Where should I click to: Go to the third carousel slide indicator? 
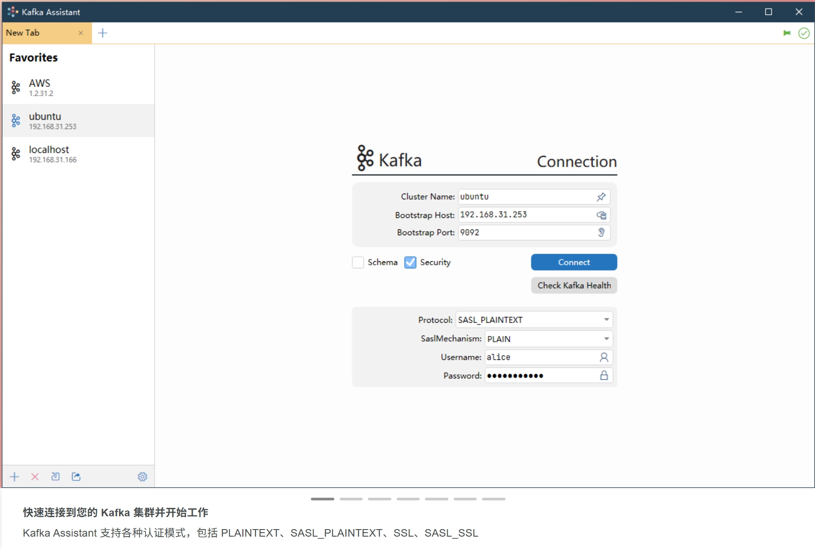[379, 499]
